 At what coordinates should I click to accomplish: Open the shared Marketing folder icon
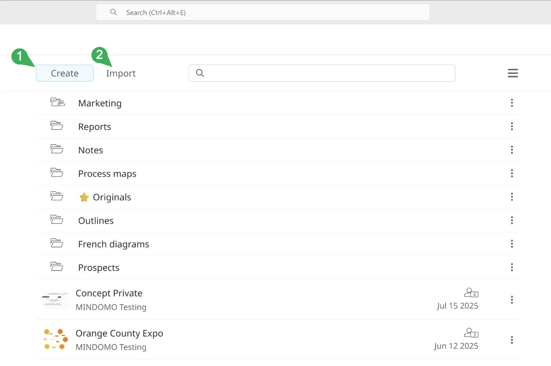coord(58,102)
